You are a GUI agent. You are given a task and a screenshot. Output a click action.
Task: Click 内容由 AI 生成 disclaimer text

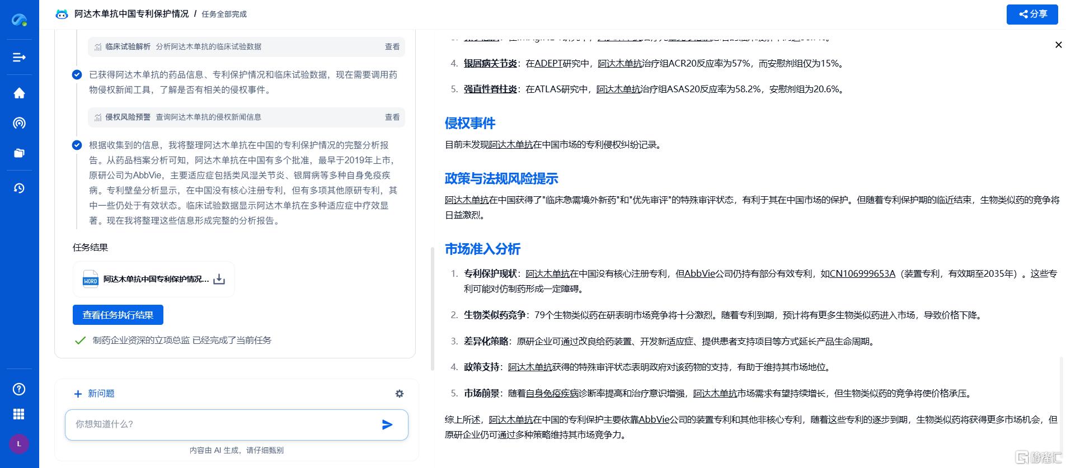[237, 450]
